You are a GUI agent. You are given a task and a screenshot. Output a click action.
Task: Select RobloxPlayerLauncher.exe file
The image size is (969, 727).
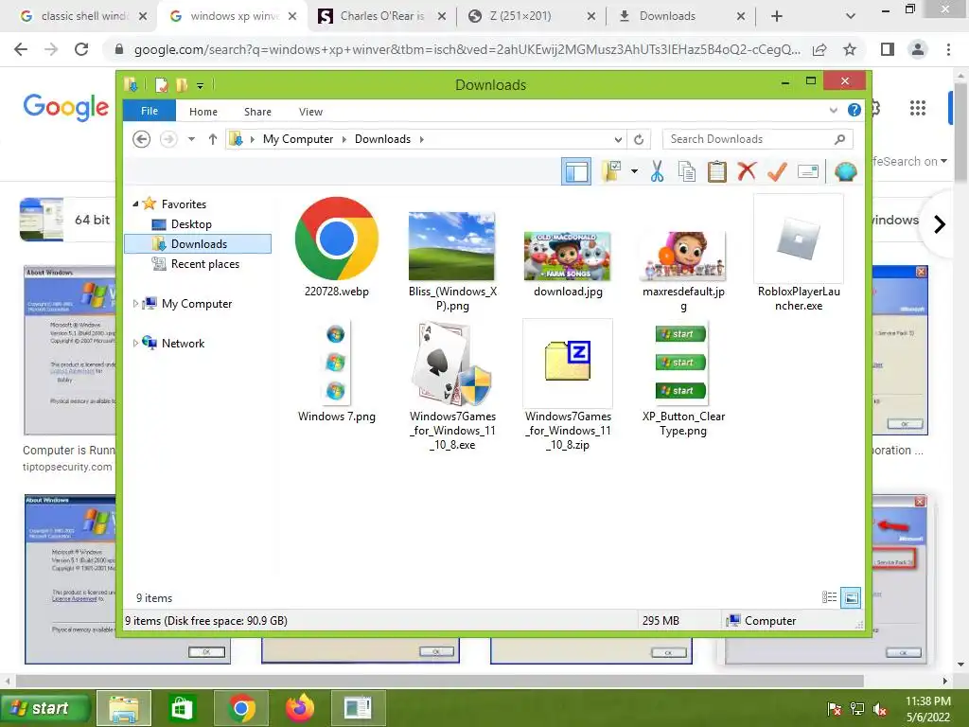(799, 254)
